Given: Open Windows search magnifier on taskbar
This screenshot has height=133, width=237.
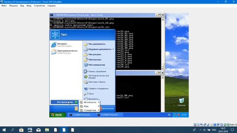Looking at the screenshot, I should (x=13, y=130).
